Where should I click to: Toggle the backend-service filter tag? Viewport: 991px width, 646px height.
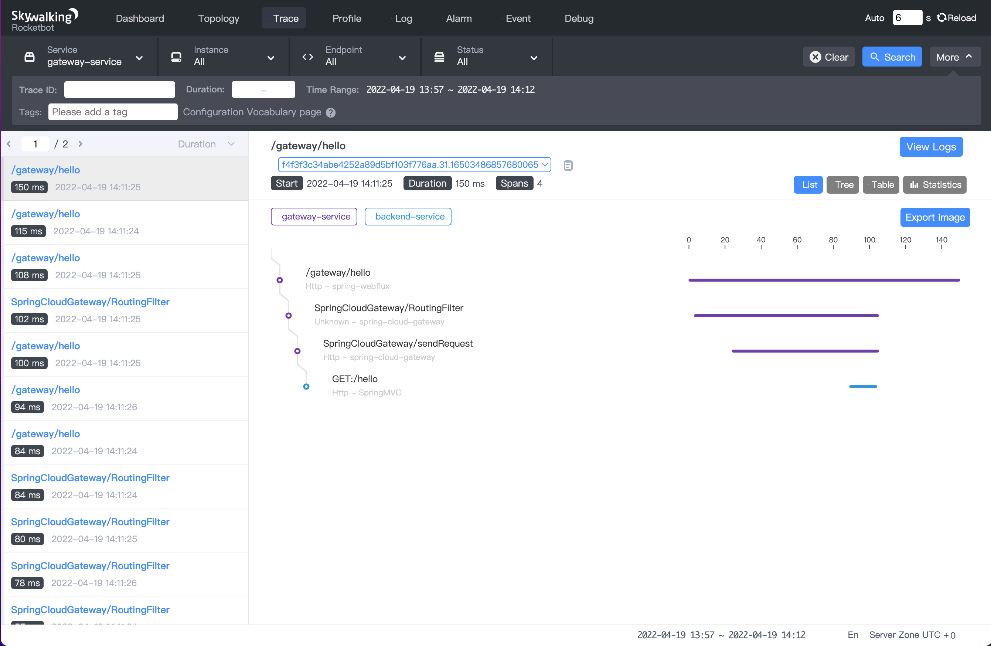point(408,216)
